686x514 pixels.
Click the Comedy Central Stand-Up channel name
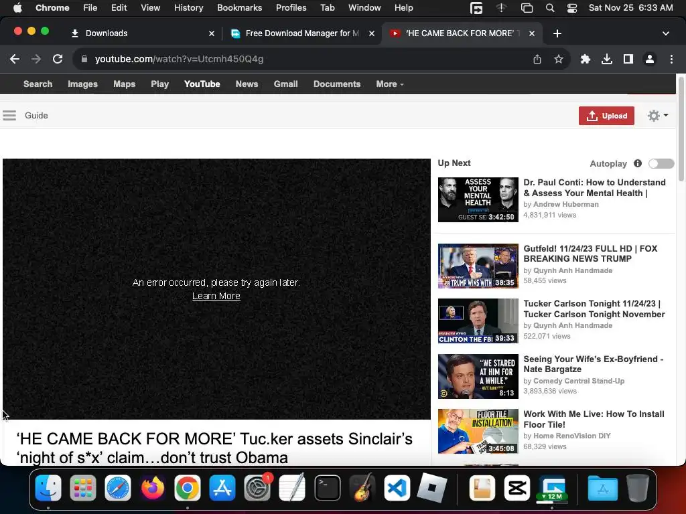pos(579,381)
